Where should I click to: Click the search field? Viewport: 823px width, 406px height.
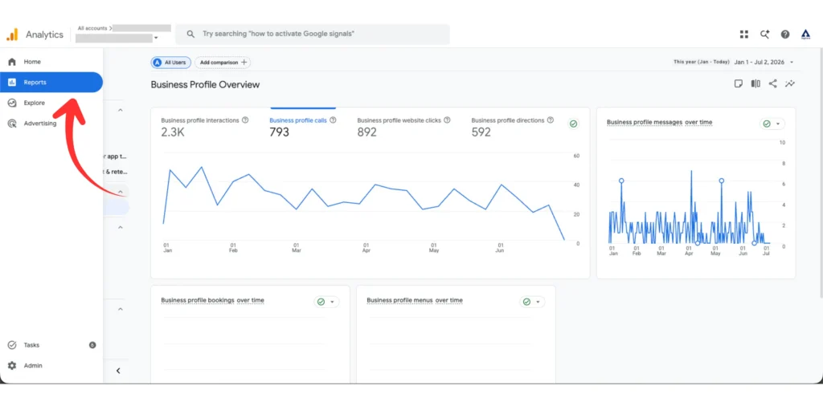click(x=313, y=34)
